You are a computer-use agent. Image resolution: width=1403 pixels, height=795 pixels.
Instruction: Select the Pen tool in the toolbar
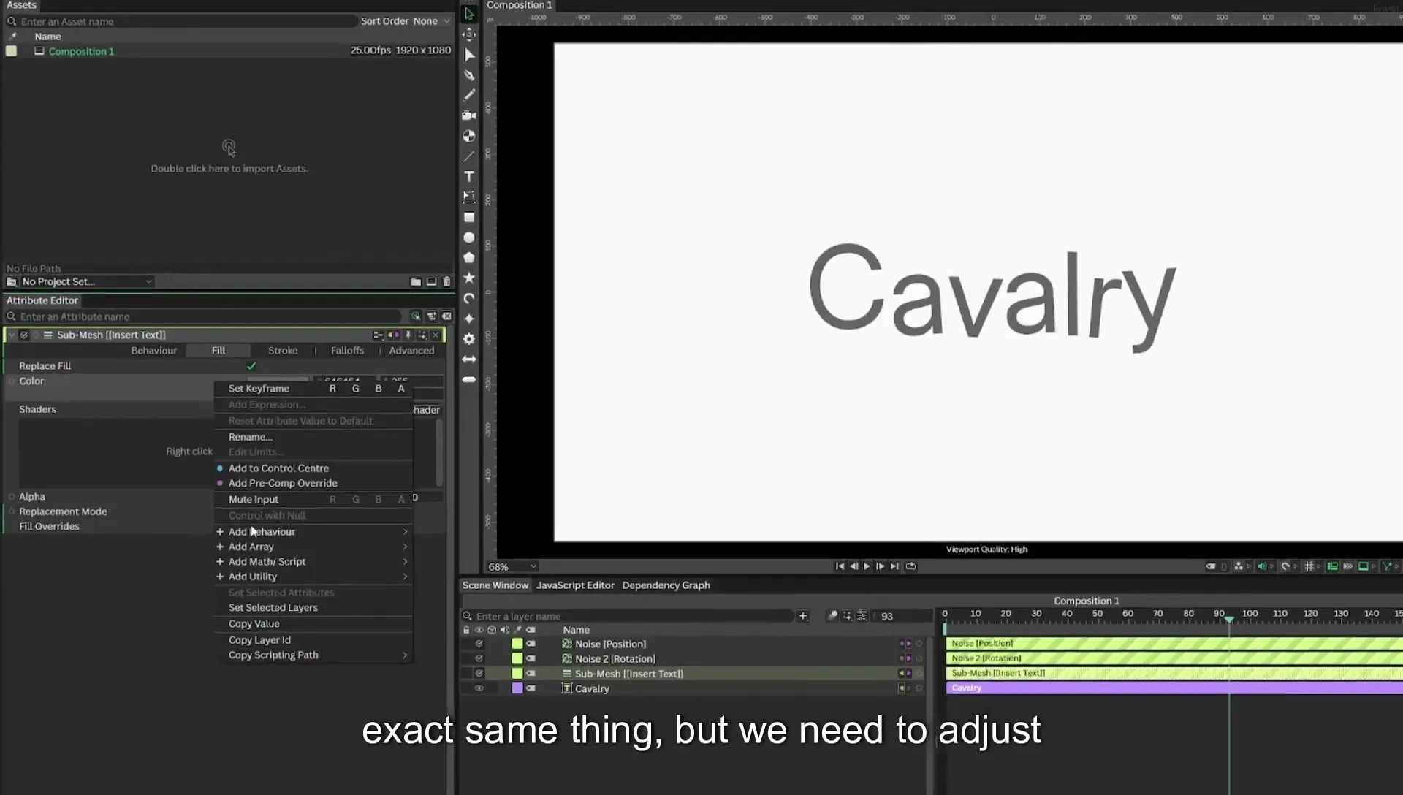[469, 75]
